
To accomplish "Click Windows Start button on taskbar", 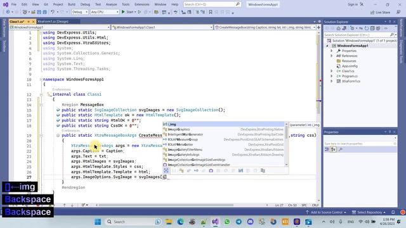I will point(98,222).
